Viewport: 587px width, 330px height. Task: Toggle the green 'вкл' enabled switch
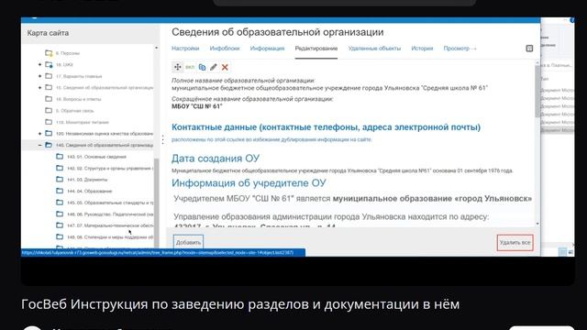tap(190, 67)
